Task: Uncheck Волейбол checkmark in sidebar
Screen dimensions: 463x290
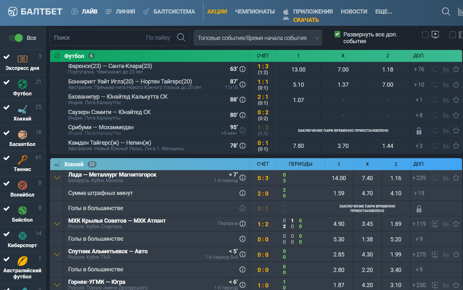Action: (6, 183)
